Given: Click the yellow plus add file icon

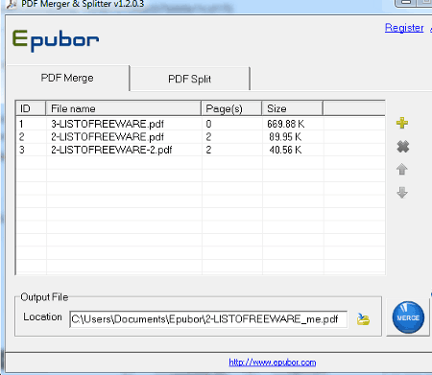Looking at the screenshot, I should point(402,123).
